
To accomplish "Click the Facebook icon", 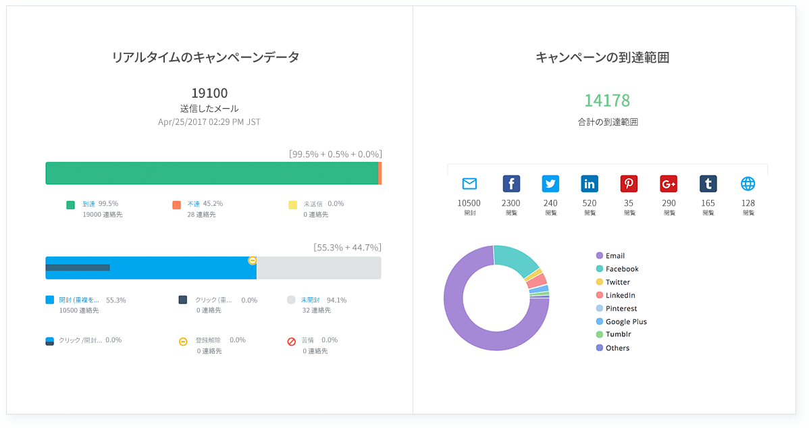I will tap(511, 184).
